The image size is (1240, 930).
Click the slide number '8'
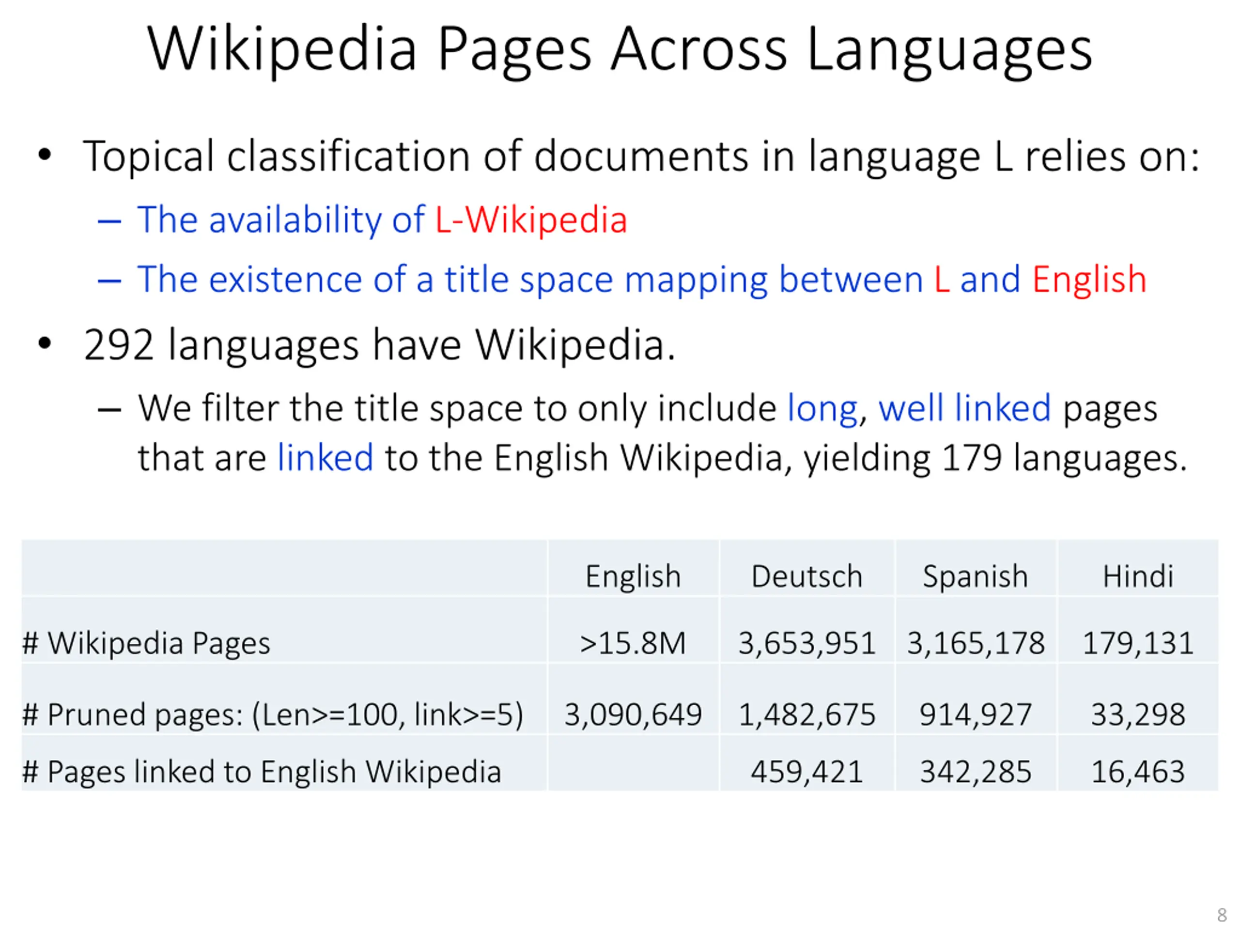click(x=1222, y=915)
